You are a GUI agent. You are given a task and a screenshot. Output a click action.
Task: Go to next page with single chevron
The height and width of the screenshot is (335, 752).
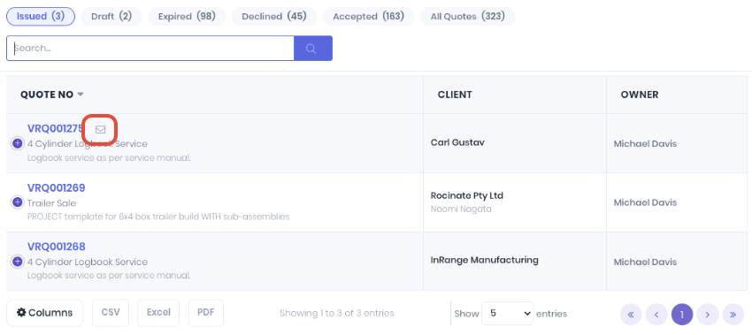coord(708,315)
